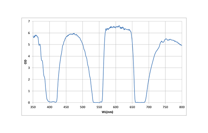Click the 450 wavelength tick label

pyautogui.click(x=66, y=107)
